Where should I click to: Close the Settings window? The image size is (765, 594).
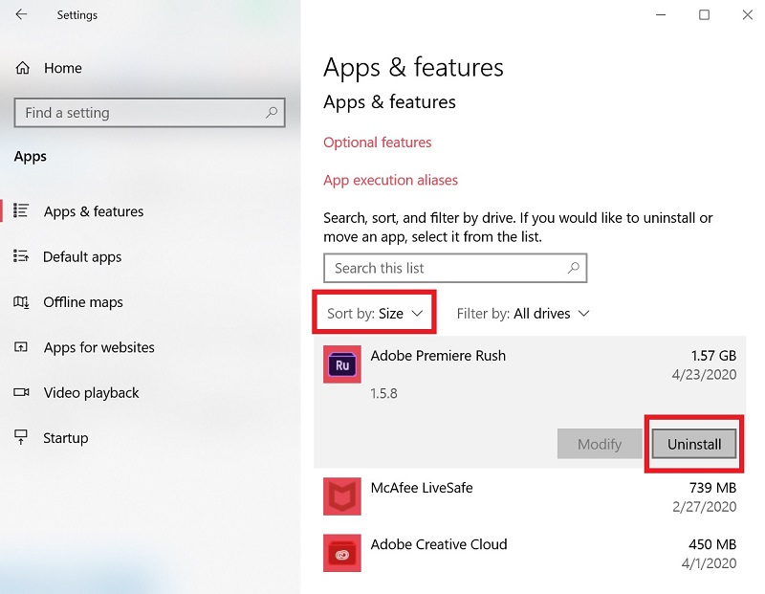coord(747,14)
